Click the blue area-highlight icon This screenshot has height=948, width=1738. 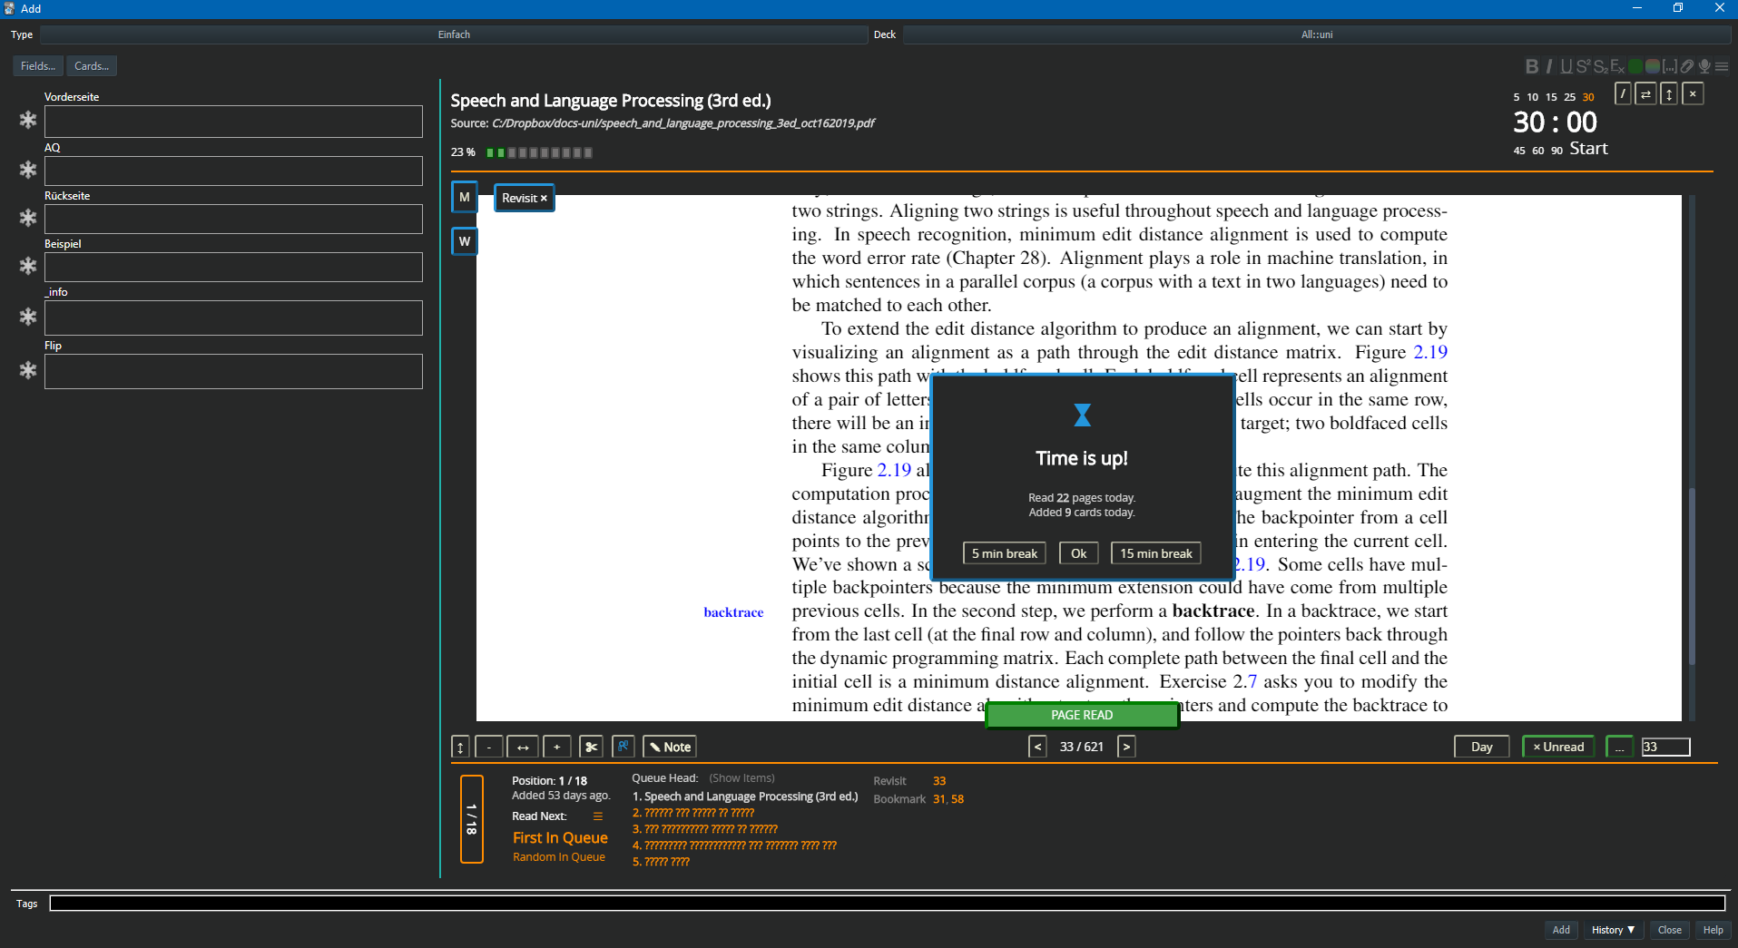point(624,747)
